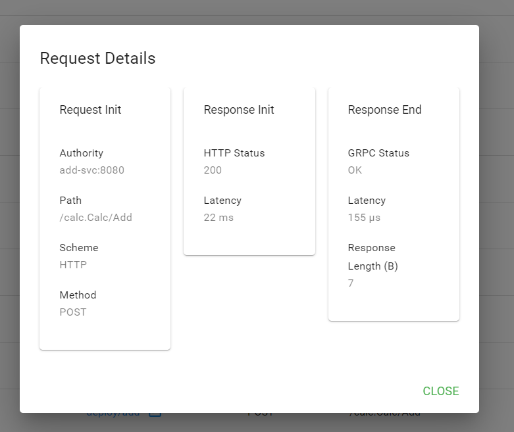514x432 pixels.
Task: Click the CLOSE button
Action: click(440, 391)
